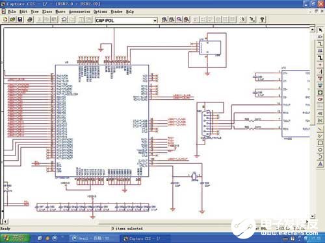Select the arrow selection tool
The image size is (325, 243).
point(320,30)
